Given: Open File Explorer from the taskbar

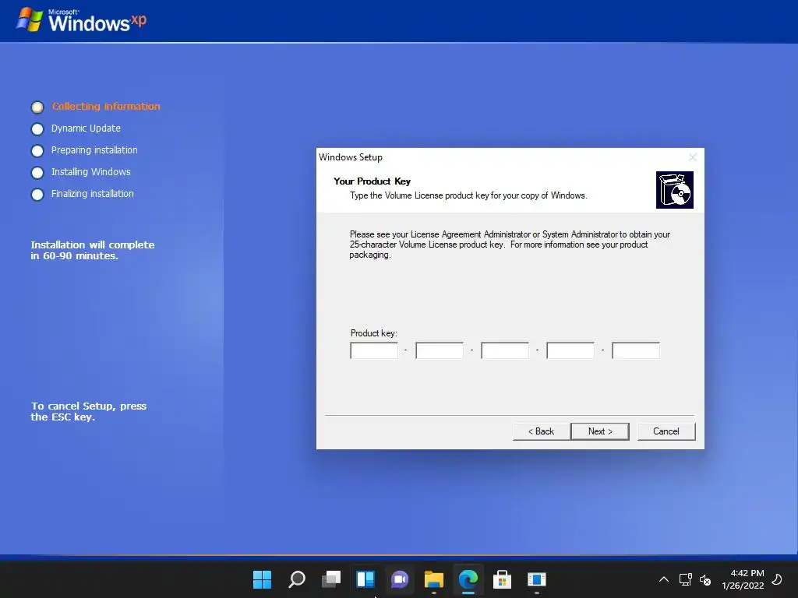Looking at the screenshot, I should 434,579.
